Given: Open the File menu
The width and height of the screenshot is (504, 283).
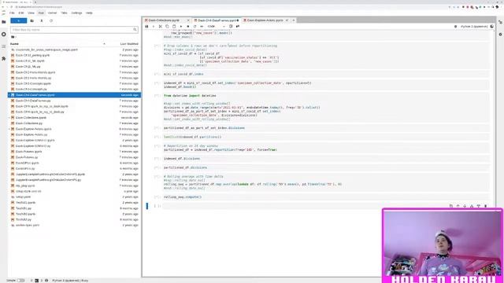Looking at the screenshot, I should point(12,13).
